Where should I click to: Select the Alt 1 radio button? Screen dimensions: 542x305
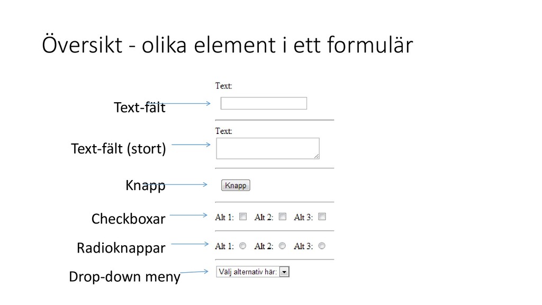click(x=242, y=246)
